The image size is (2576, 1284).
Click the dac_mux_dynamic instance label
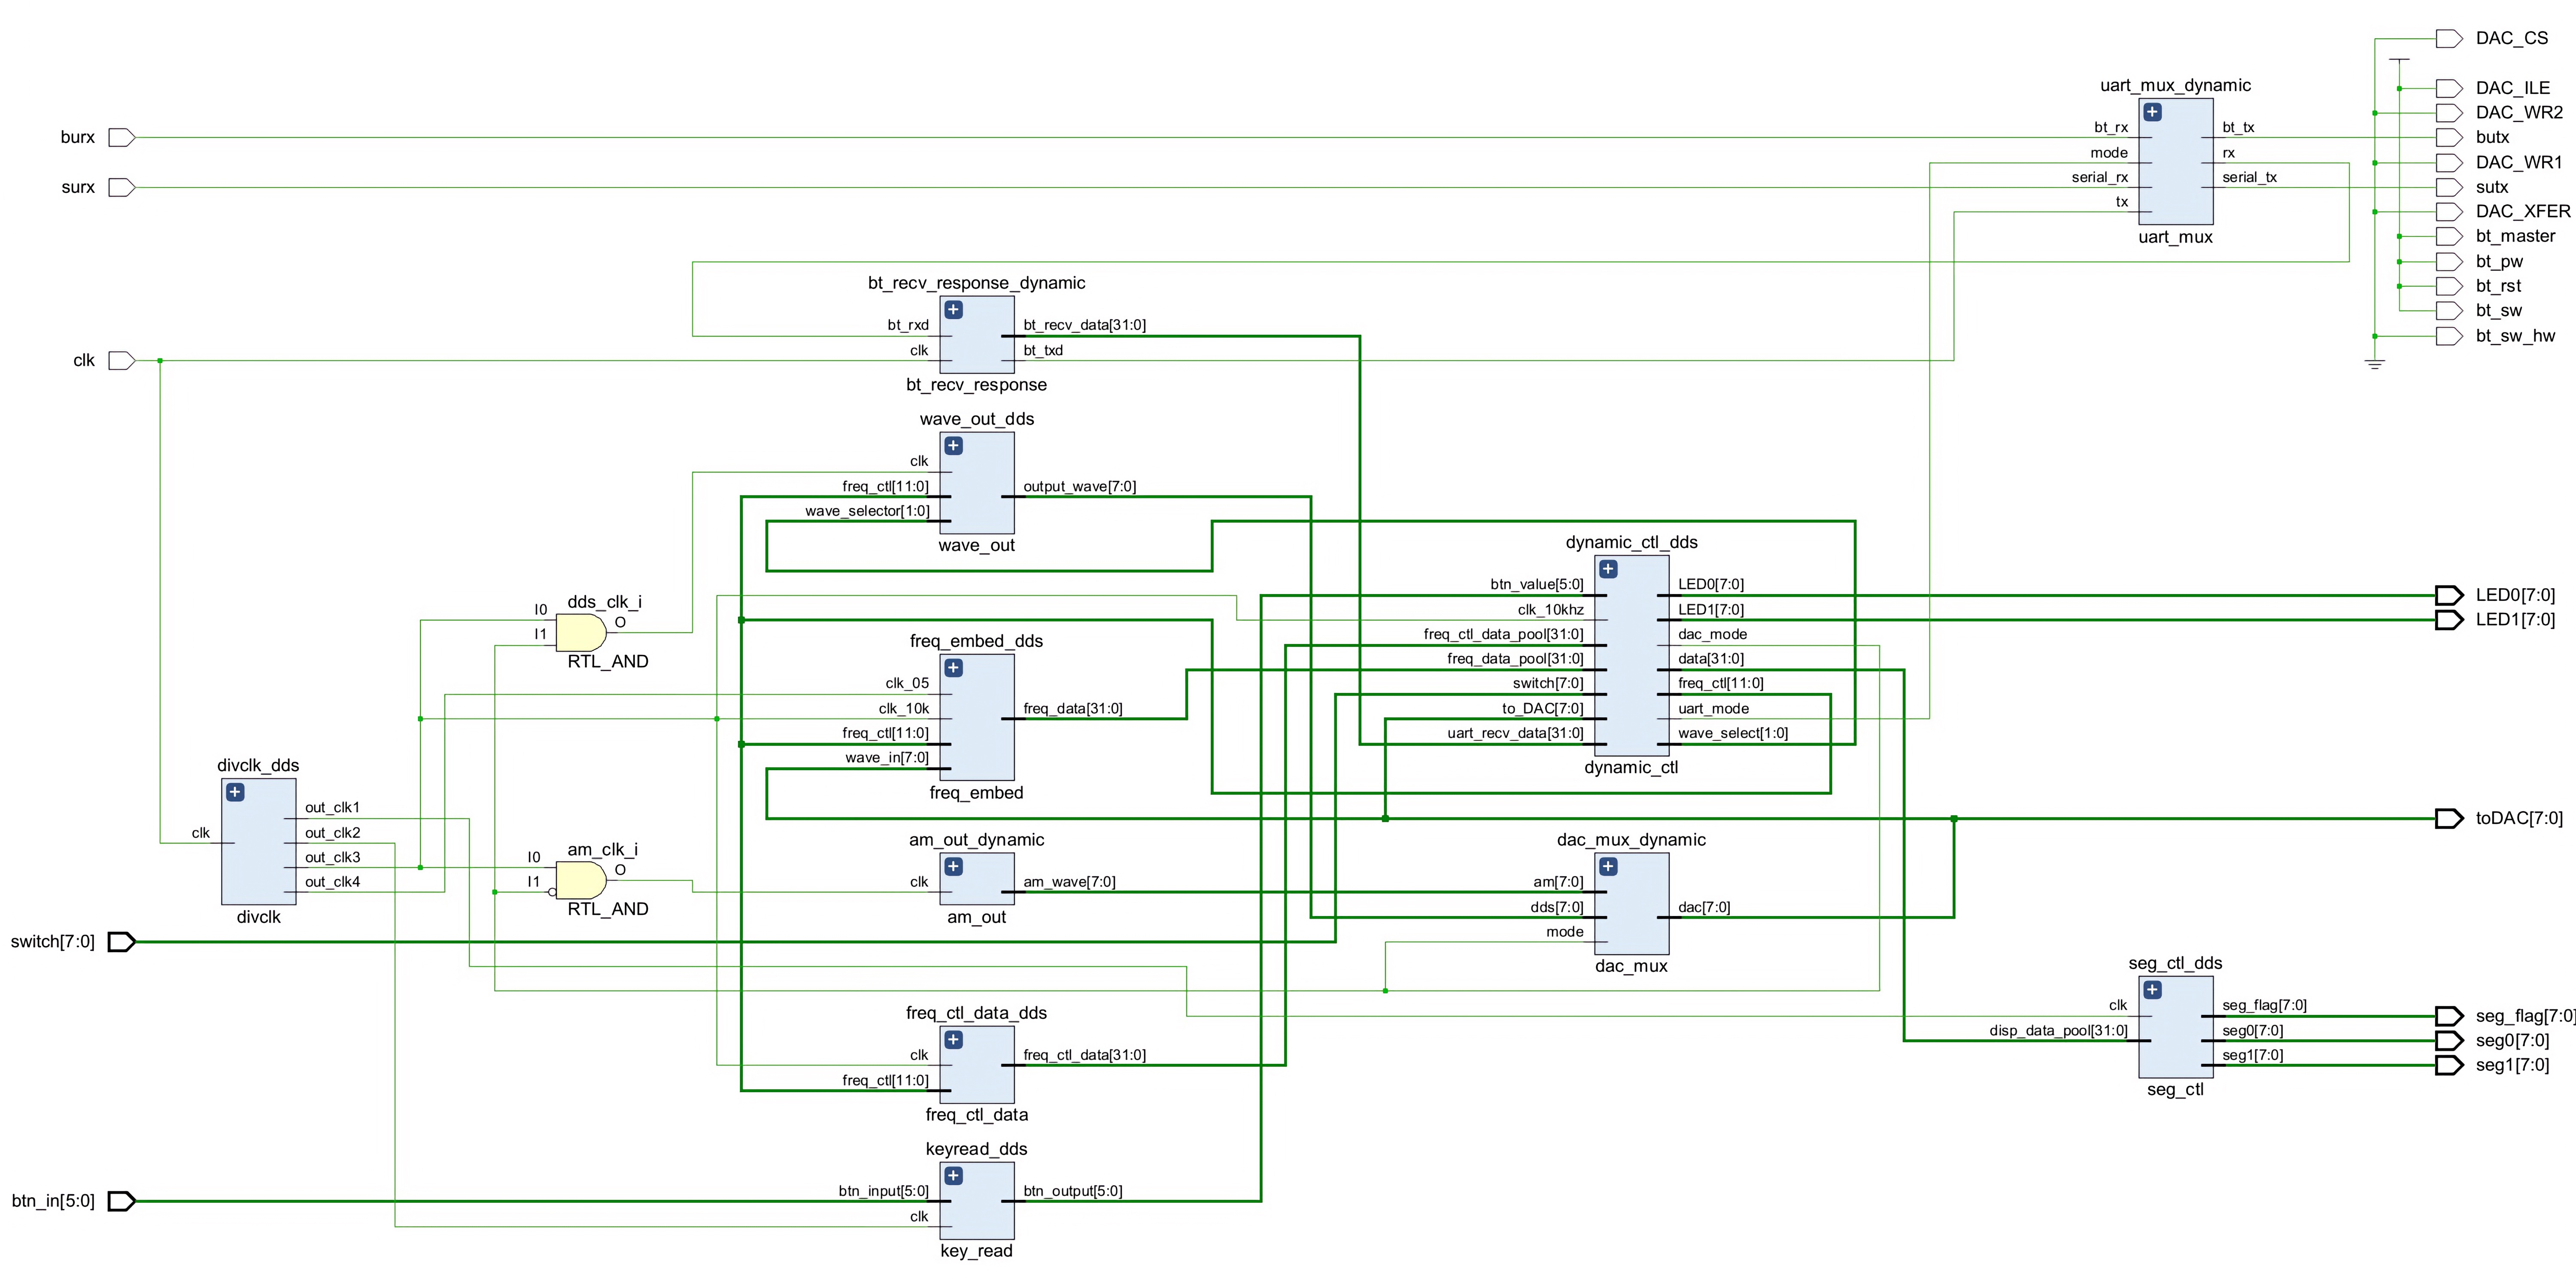(1631, 840)
